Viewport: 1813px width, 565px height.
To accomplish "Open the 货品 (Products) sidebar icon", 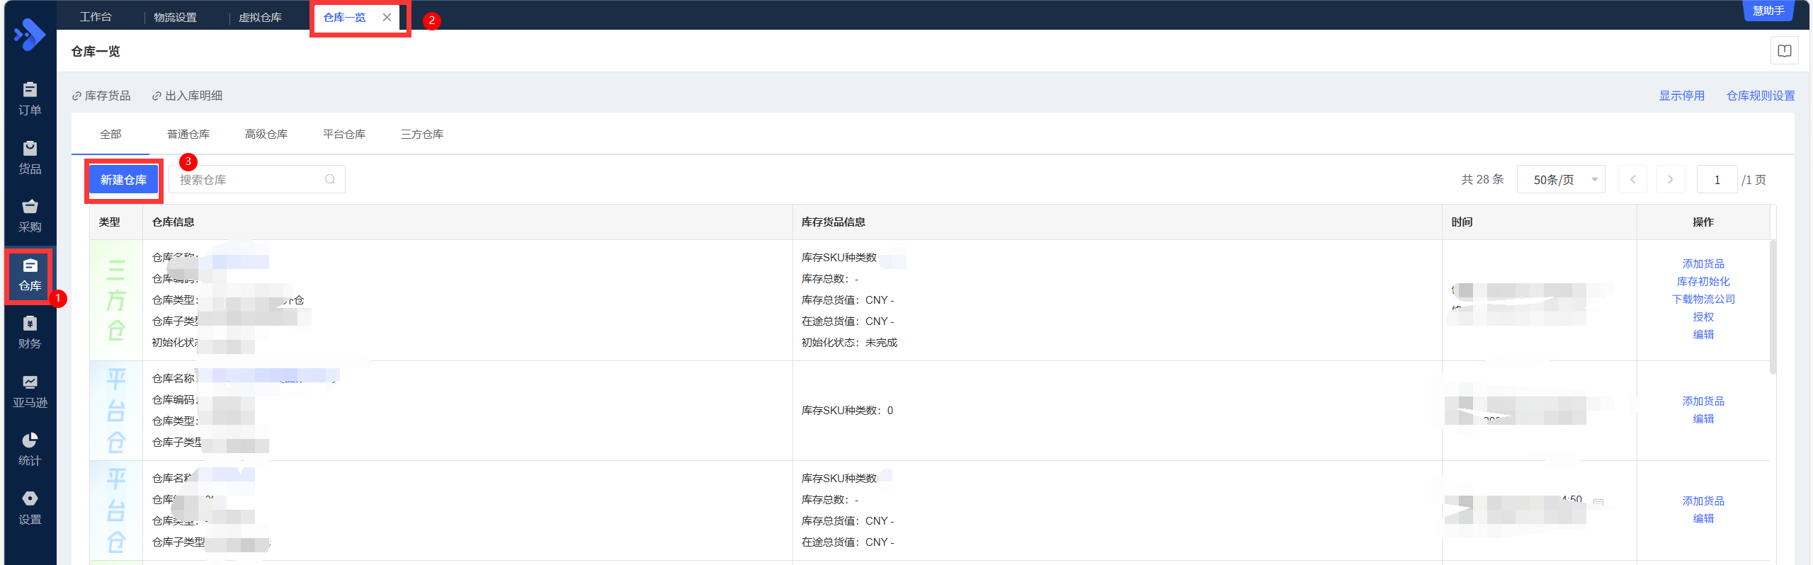I will 30,156.
